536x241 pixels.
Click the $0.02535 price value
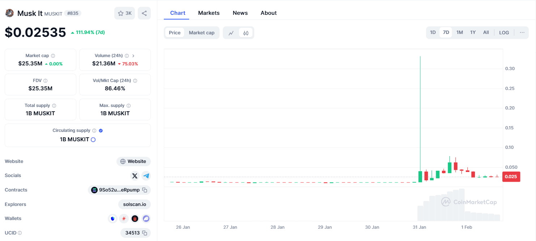tap(35, 33)
